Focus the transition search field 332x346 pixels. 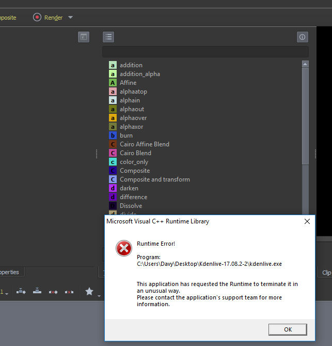205,52
